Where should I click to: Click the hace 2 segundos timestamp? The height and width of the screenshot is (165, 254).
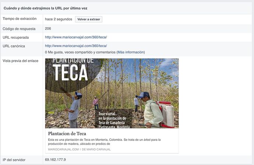58,19
